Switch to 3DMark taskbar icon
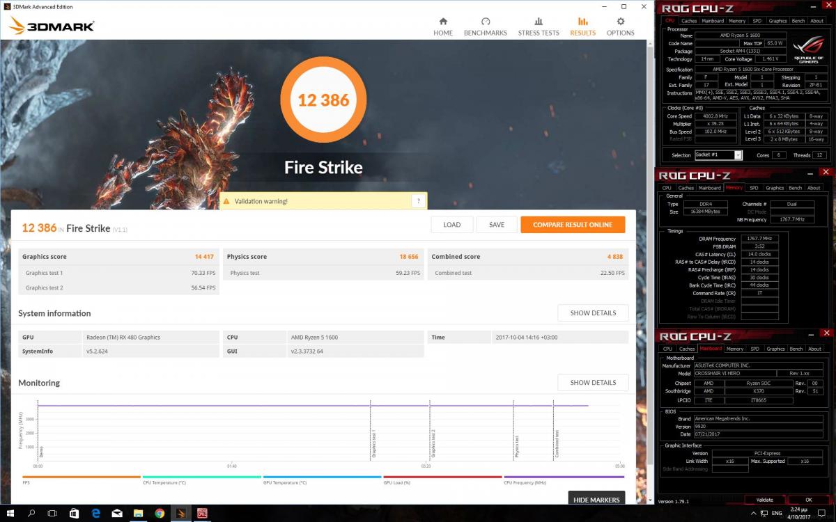The height and width of the screenshot is (522, 836). tap(180, 513)
